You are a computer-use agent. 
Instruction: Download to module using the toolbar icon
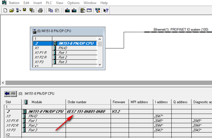pyautogui.click(x=67, y=10)
